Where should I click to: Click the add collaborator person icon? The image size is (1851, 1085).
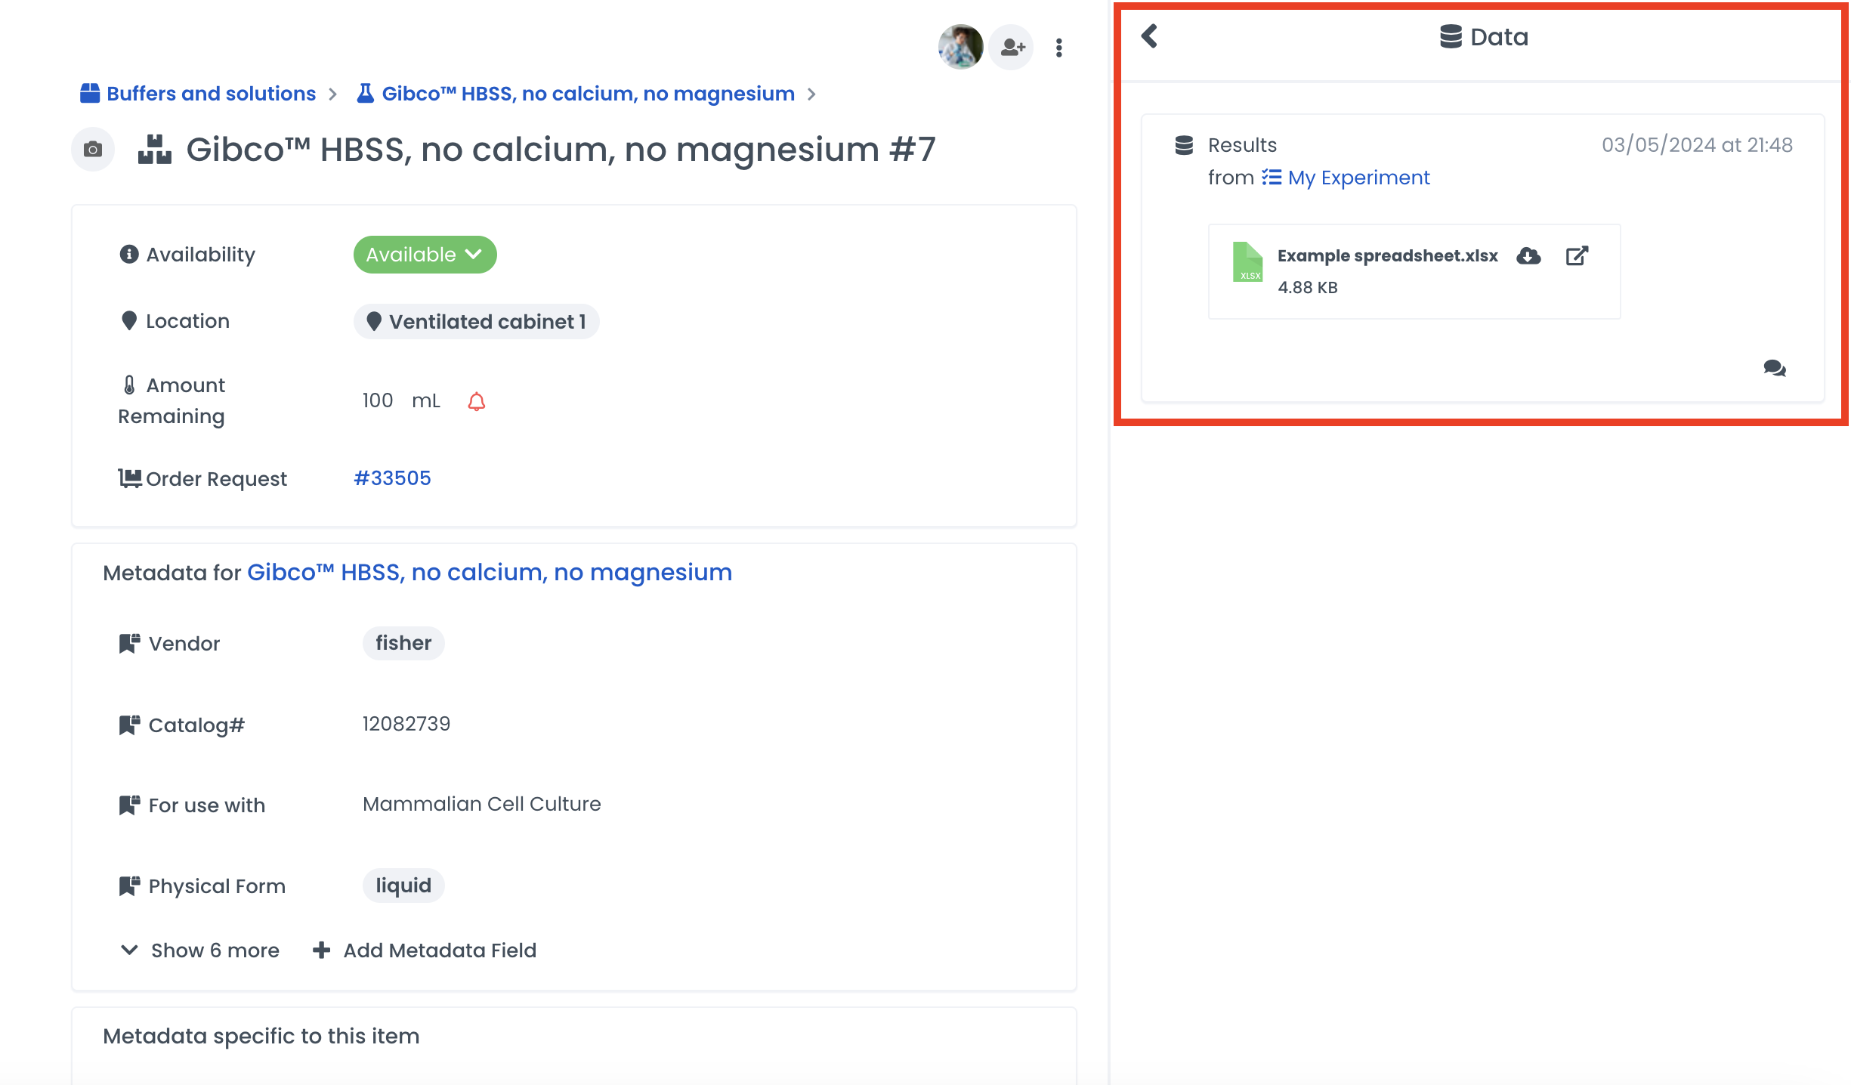pos(1012,48)
